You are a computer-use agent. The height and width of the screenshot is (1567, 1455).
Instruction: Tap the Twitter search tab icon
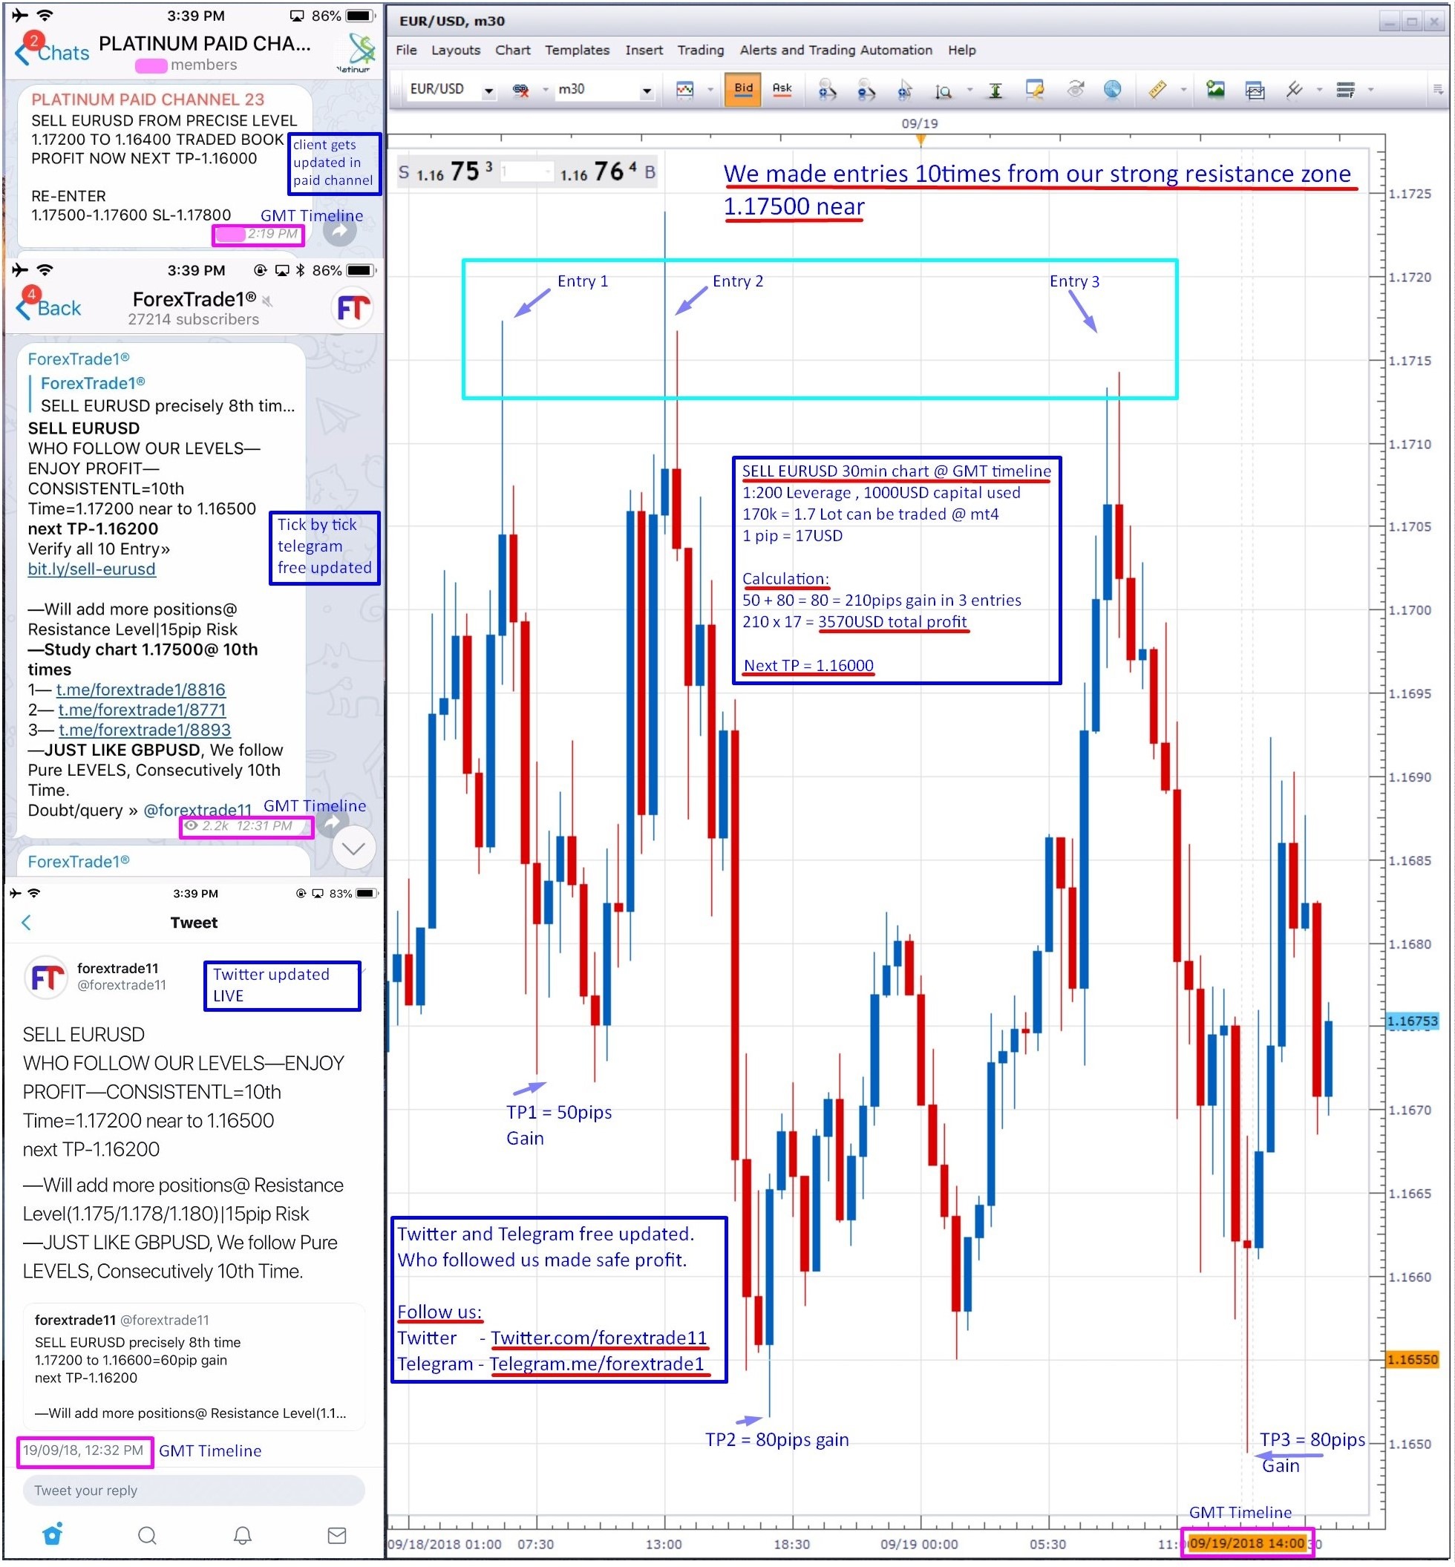[x=147, y=1536]
